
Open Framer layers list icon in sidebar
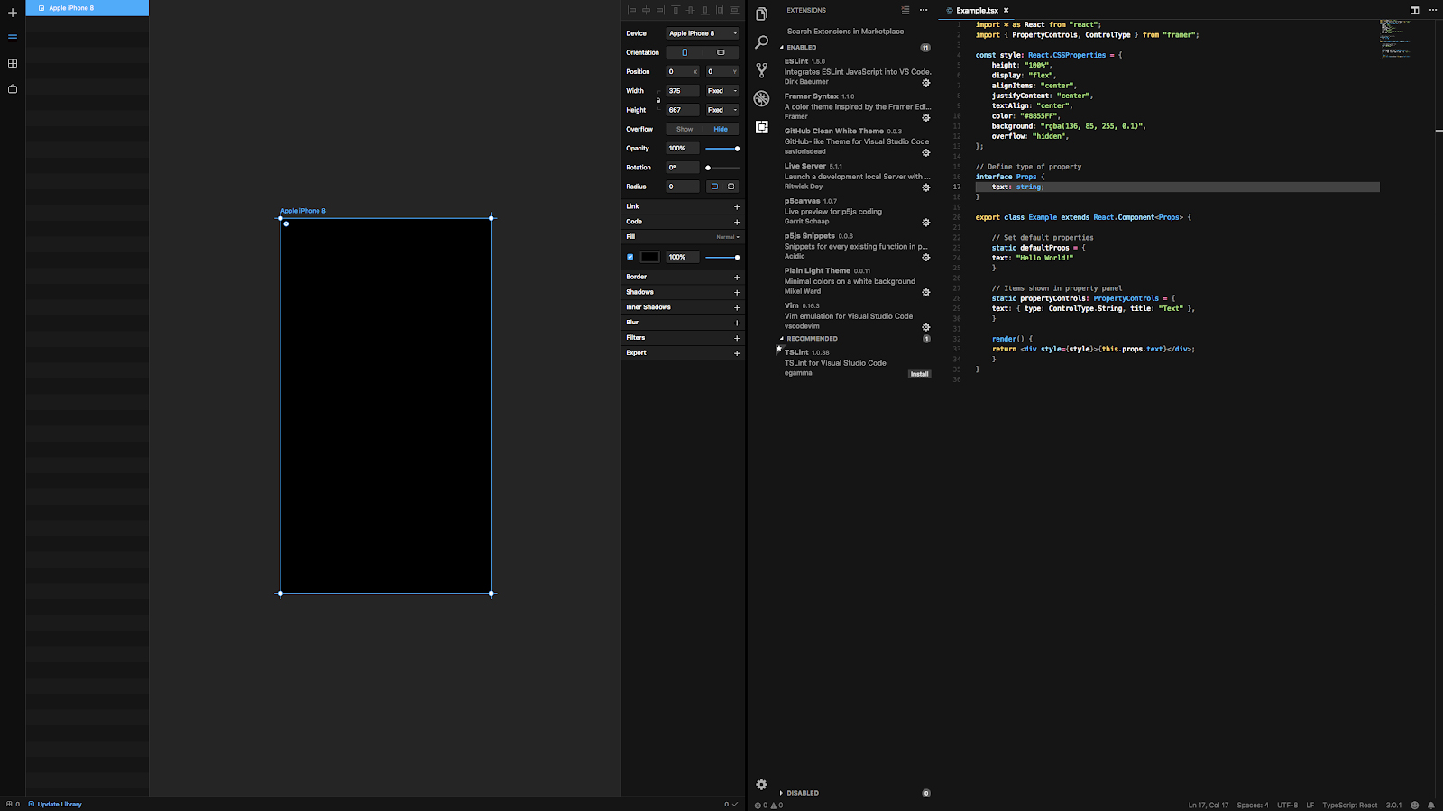(x=13, y=38)
